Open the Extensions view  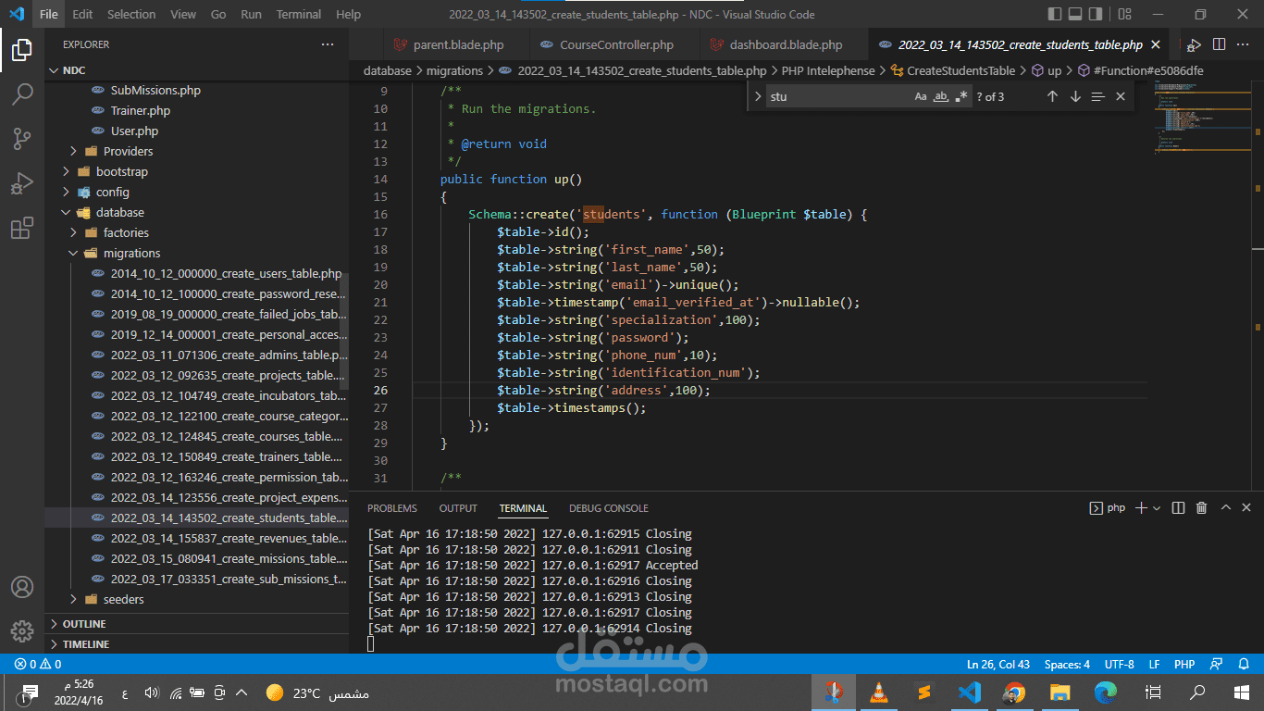coord(22,229)
